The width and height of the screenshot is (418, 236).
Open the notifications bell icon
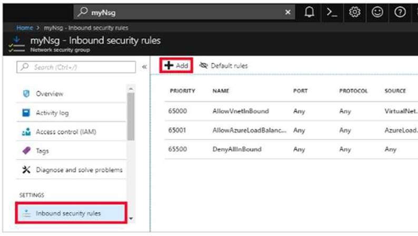click(x=309, y=12)
